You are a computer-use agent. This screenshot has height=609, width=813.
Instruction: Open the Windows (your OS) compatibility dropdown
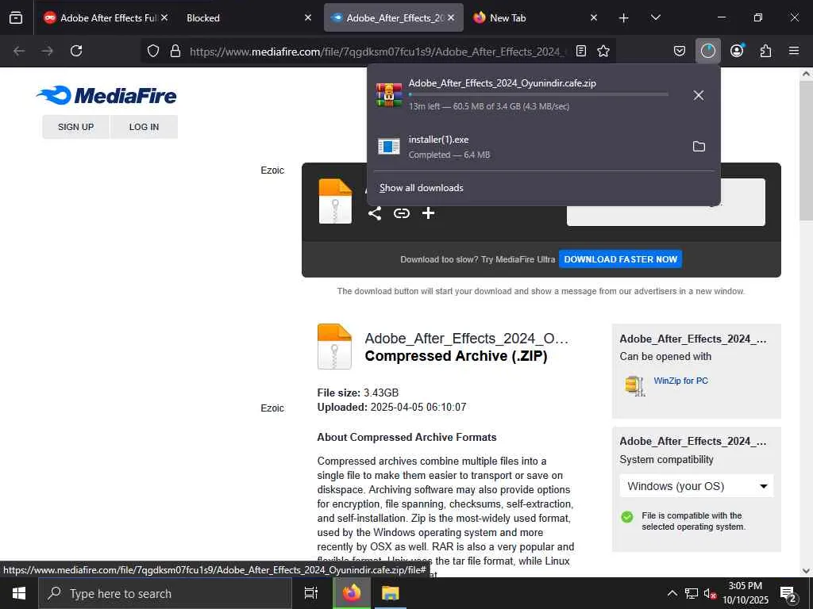696,486
